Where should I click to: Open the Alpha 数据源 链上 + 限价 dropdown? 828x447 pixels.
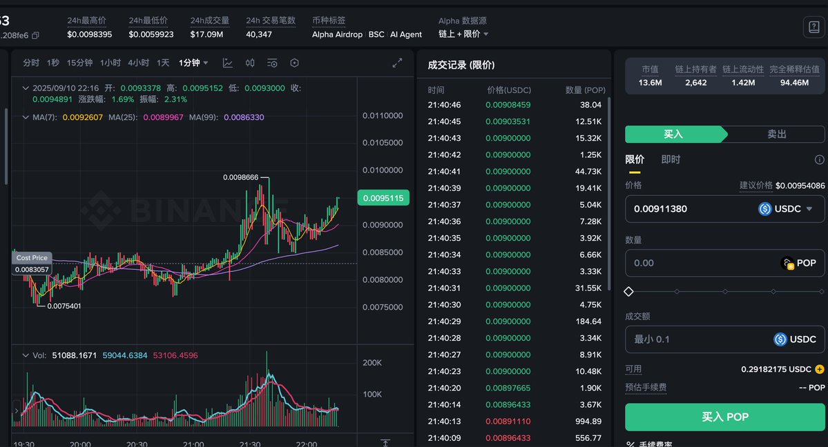pyautogui.click(x=463, y=34)
